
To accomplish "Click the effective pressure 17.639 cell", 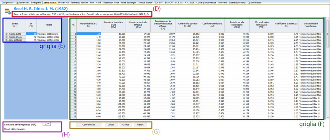I will coord(138,34).
